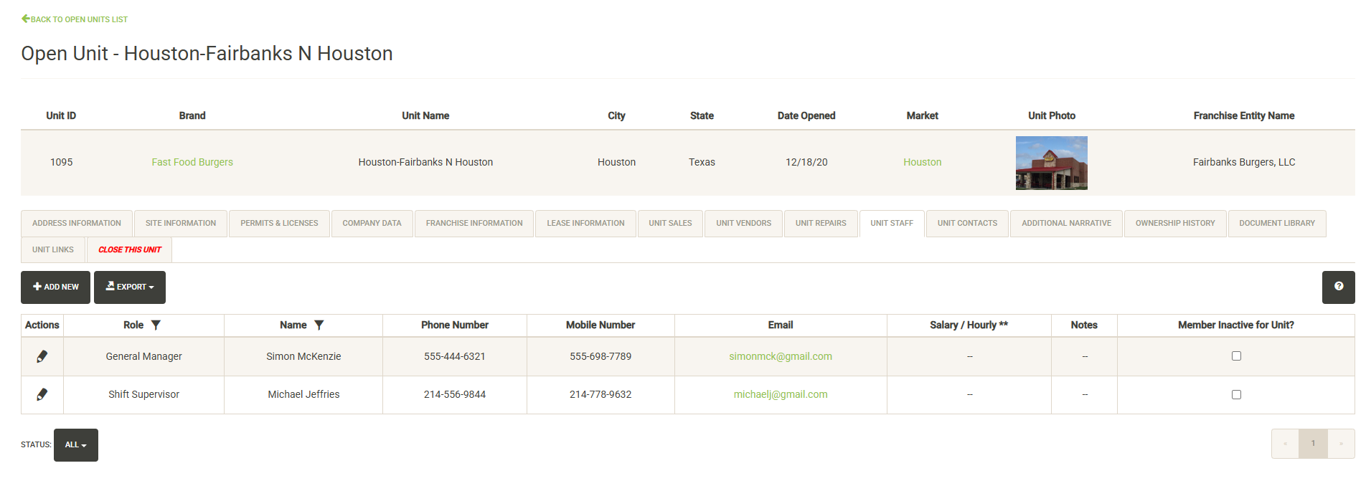Open the Name column filter icon

[x=319, y=325]
